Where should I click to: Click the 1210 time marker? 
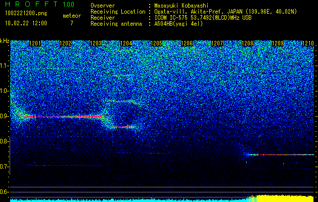tap(308, 43)
